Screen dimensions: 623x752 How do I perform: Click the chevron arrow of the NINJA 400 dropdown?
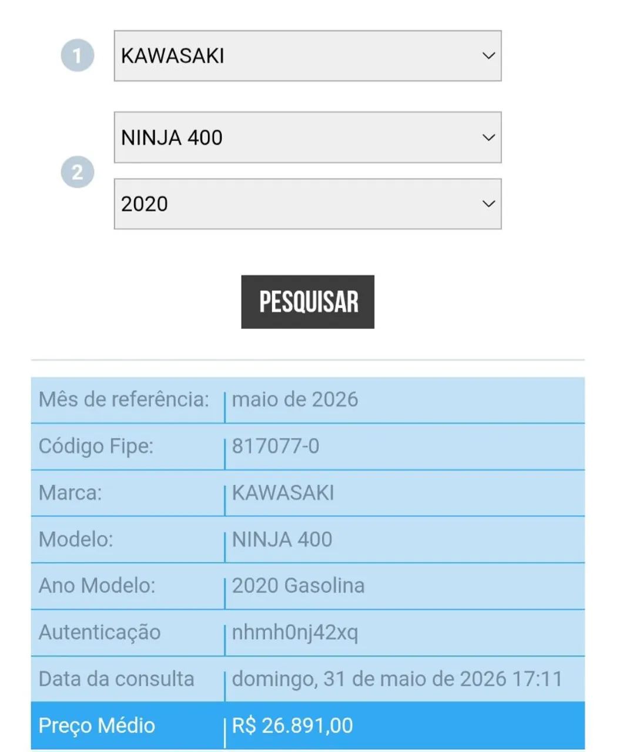tap(488, 137)
